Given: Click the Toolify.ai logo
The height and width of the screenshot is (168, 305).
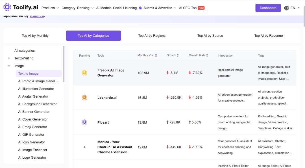Looking at the screenshot, I should coord(21,7).
